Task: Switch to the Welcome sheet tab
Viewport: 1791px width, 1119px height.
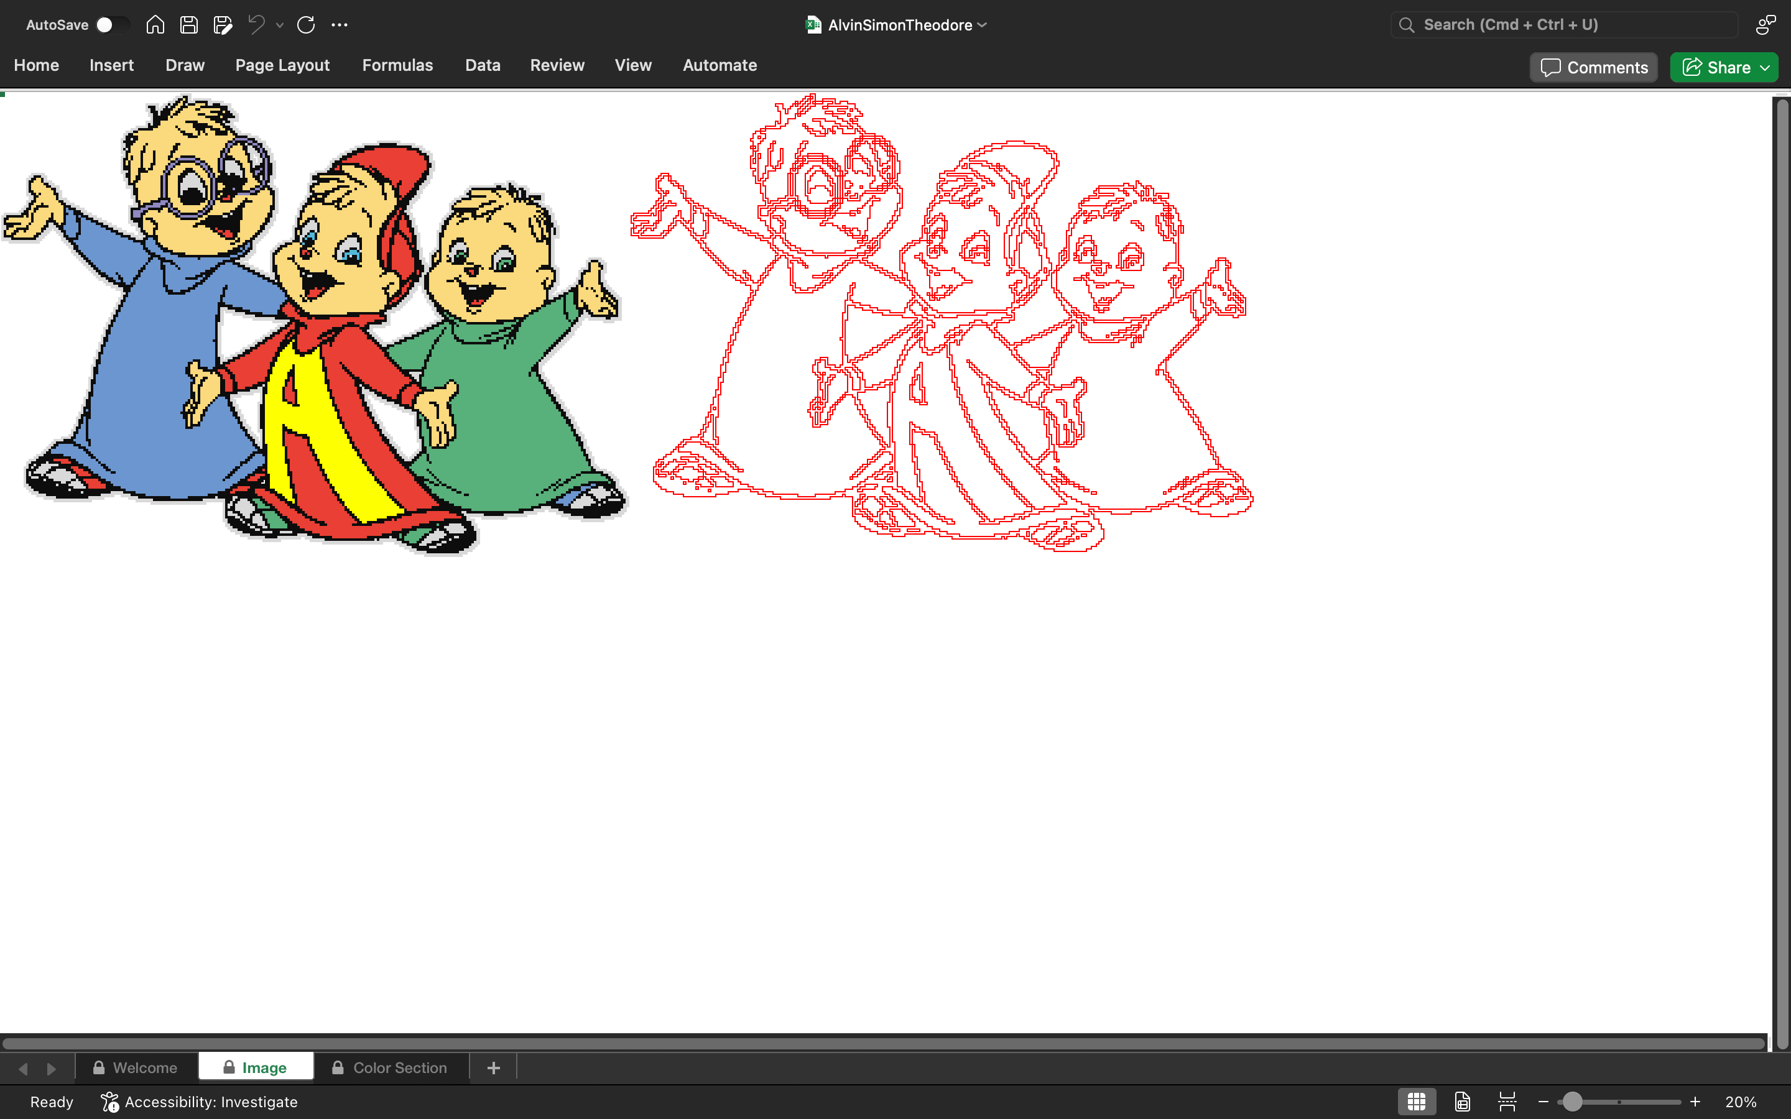Action: pos(136,1068)
